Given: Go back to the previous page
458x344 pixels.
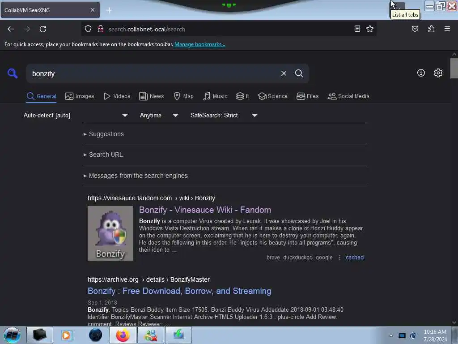Looking at the screenshot, I should (11, 29).
